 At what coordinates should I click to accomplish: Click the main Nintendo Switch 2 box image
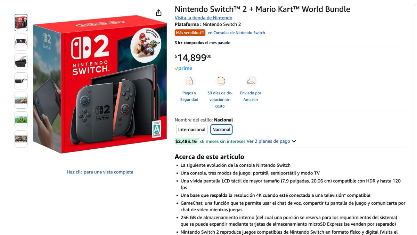tap(100, 84)
